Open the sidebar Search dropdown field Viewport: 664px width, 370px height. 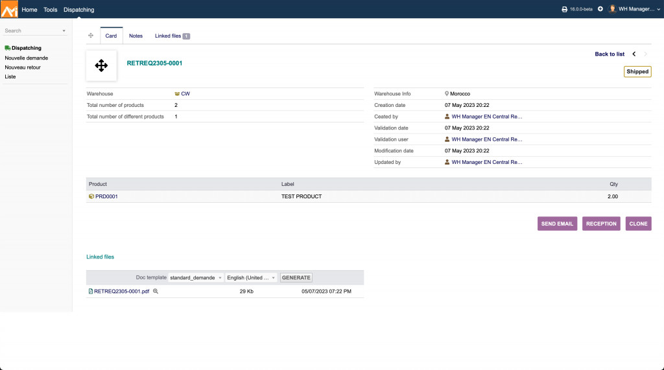click(x=35, y=30)
